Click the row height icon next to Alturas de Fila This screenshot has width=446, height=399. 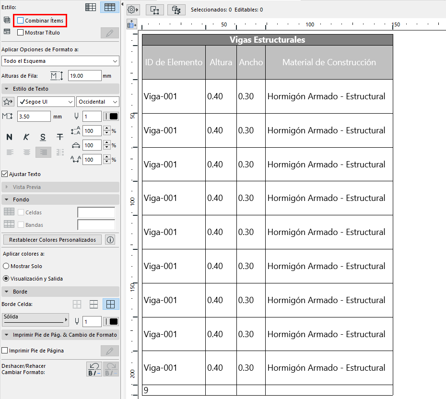(x=57, y=76)
